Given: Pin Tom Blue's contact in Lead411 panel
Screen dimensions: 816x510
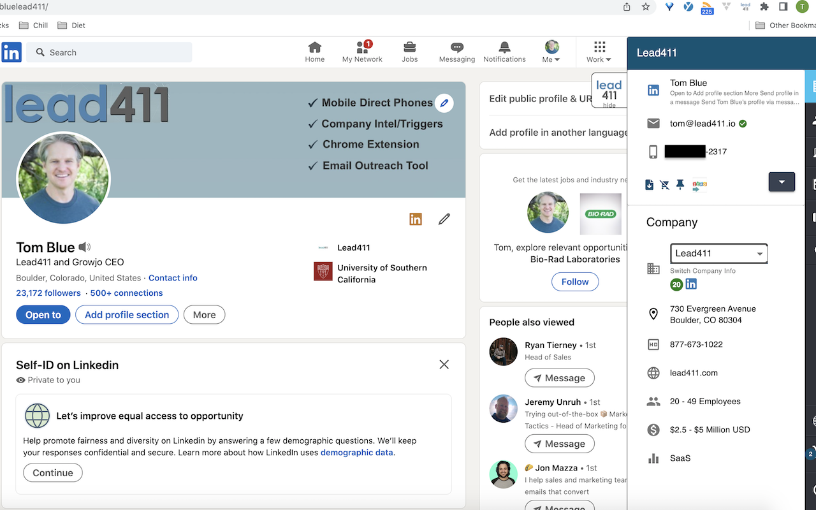Looking at the screenshot, I should click(680, 184).
